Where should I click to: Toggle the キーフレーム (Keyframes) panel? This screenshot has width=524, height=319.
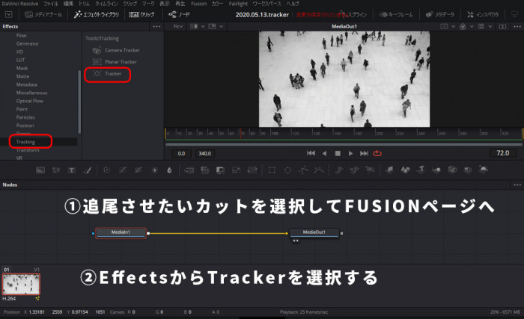397,15
